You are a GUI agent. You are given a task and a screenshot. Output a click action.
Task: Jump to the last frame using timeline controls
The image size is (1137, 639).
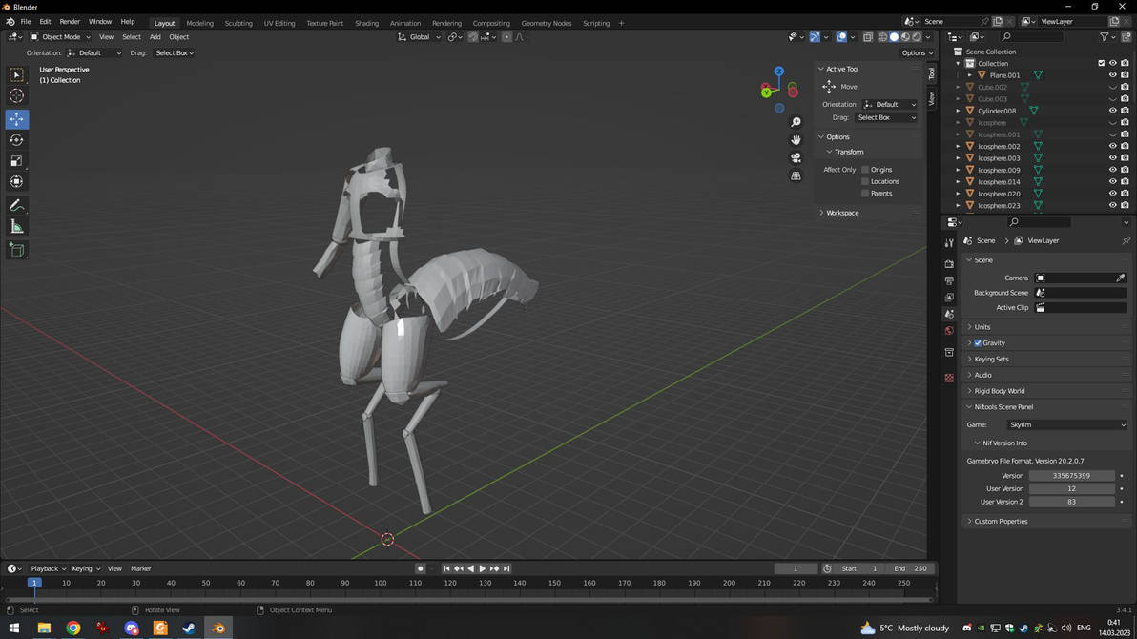pos(506,568)
